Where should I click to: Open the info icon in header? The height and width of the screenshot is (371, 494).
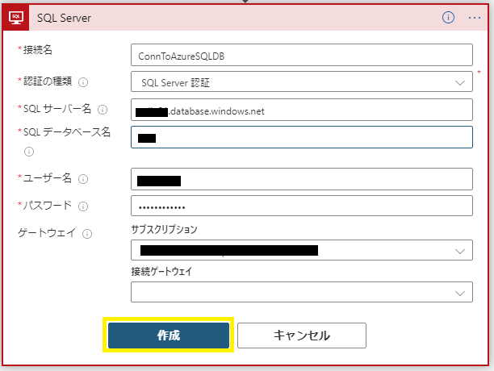(x=448, y=18)
